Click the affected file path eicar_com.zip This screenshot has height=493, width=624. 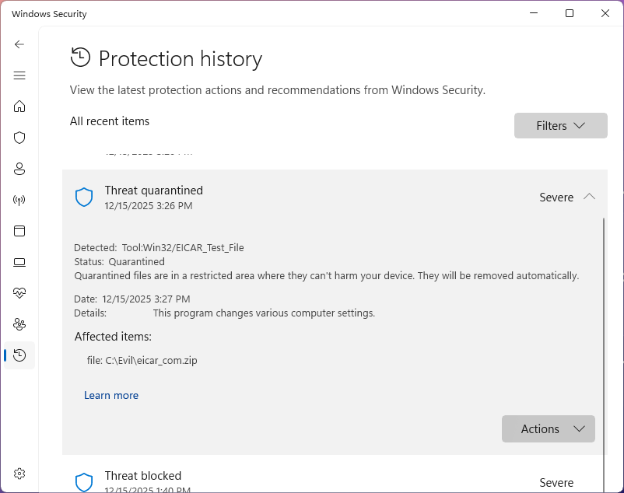pyautogui.click(x=150, y=360)
